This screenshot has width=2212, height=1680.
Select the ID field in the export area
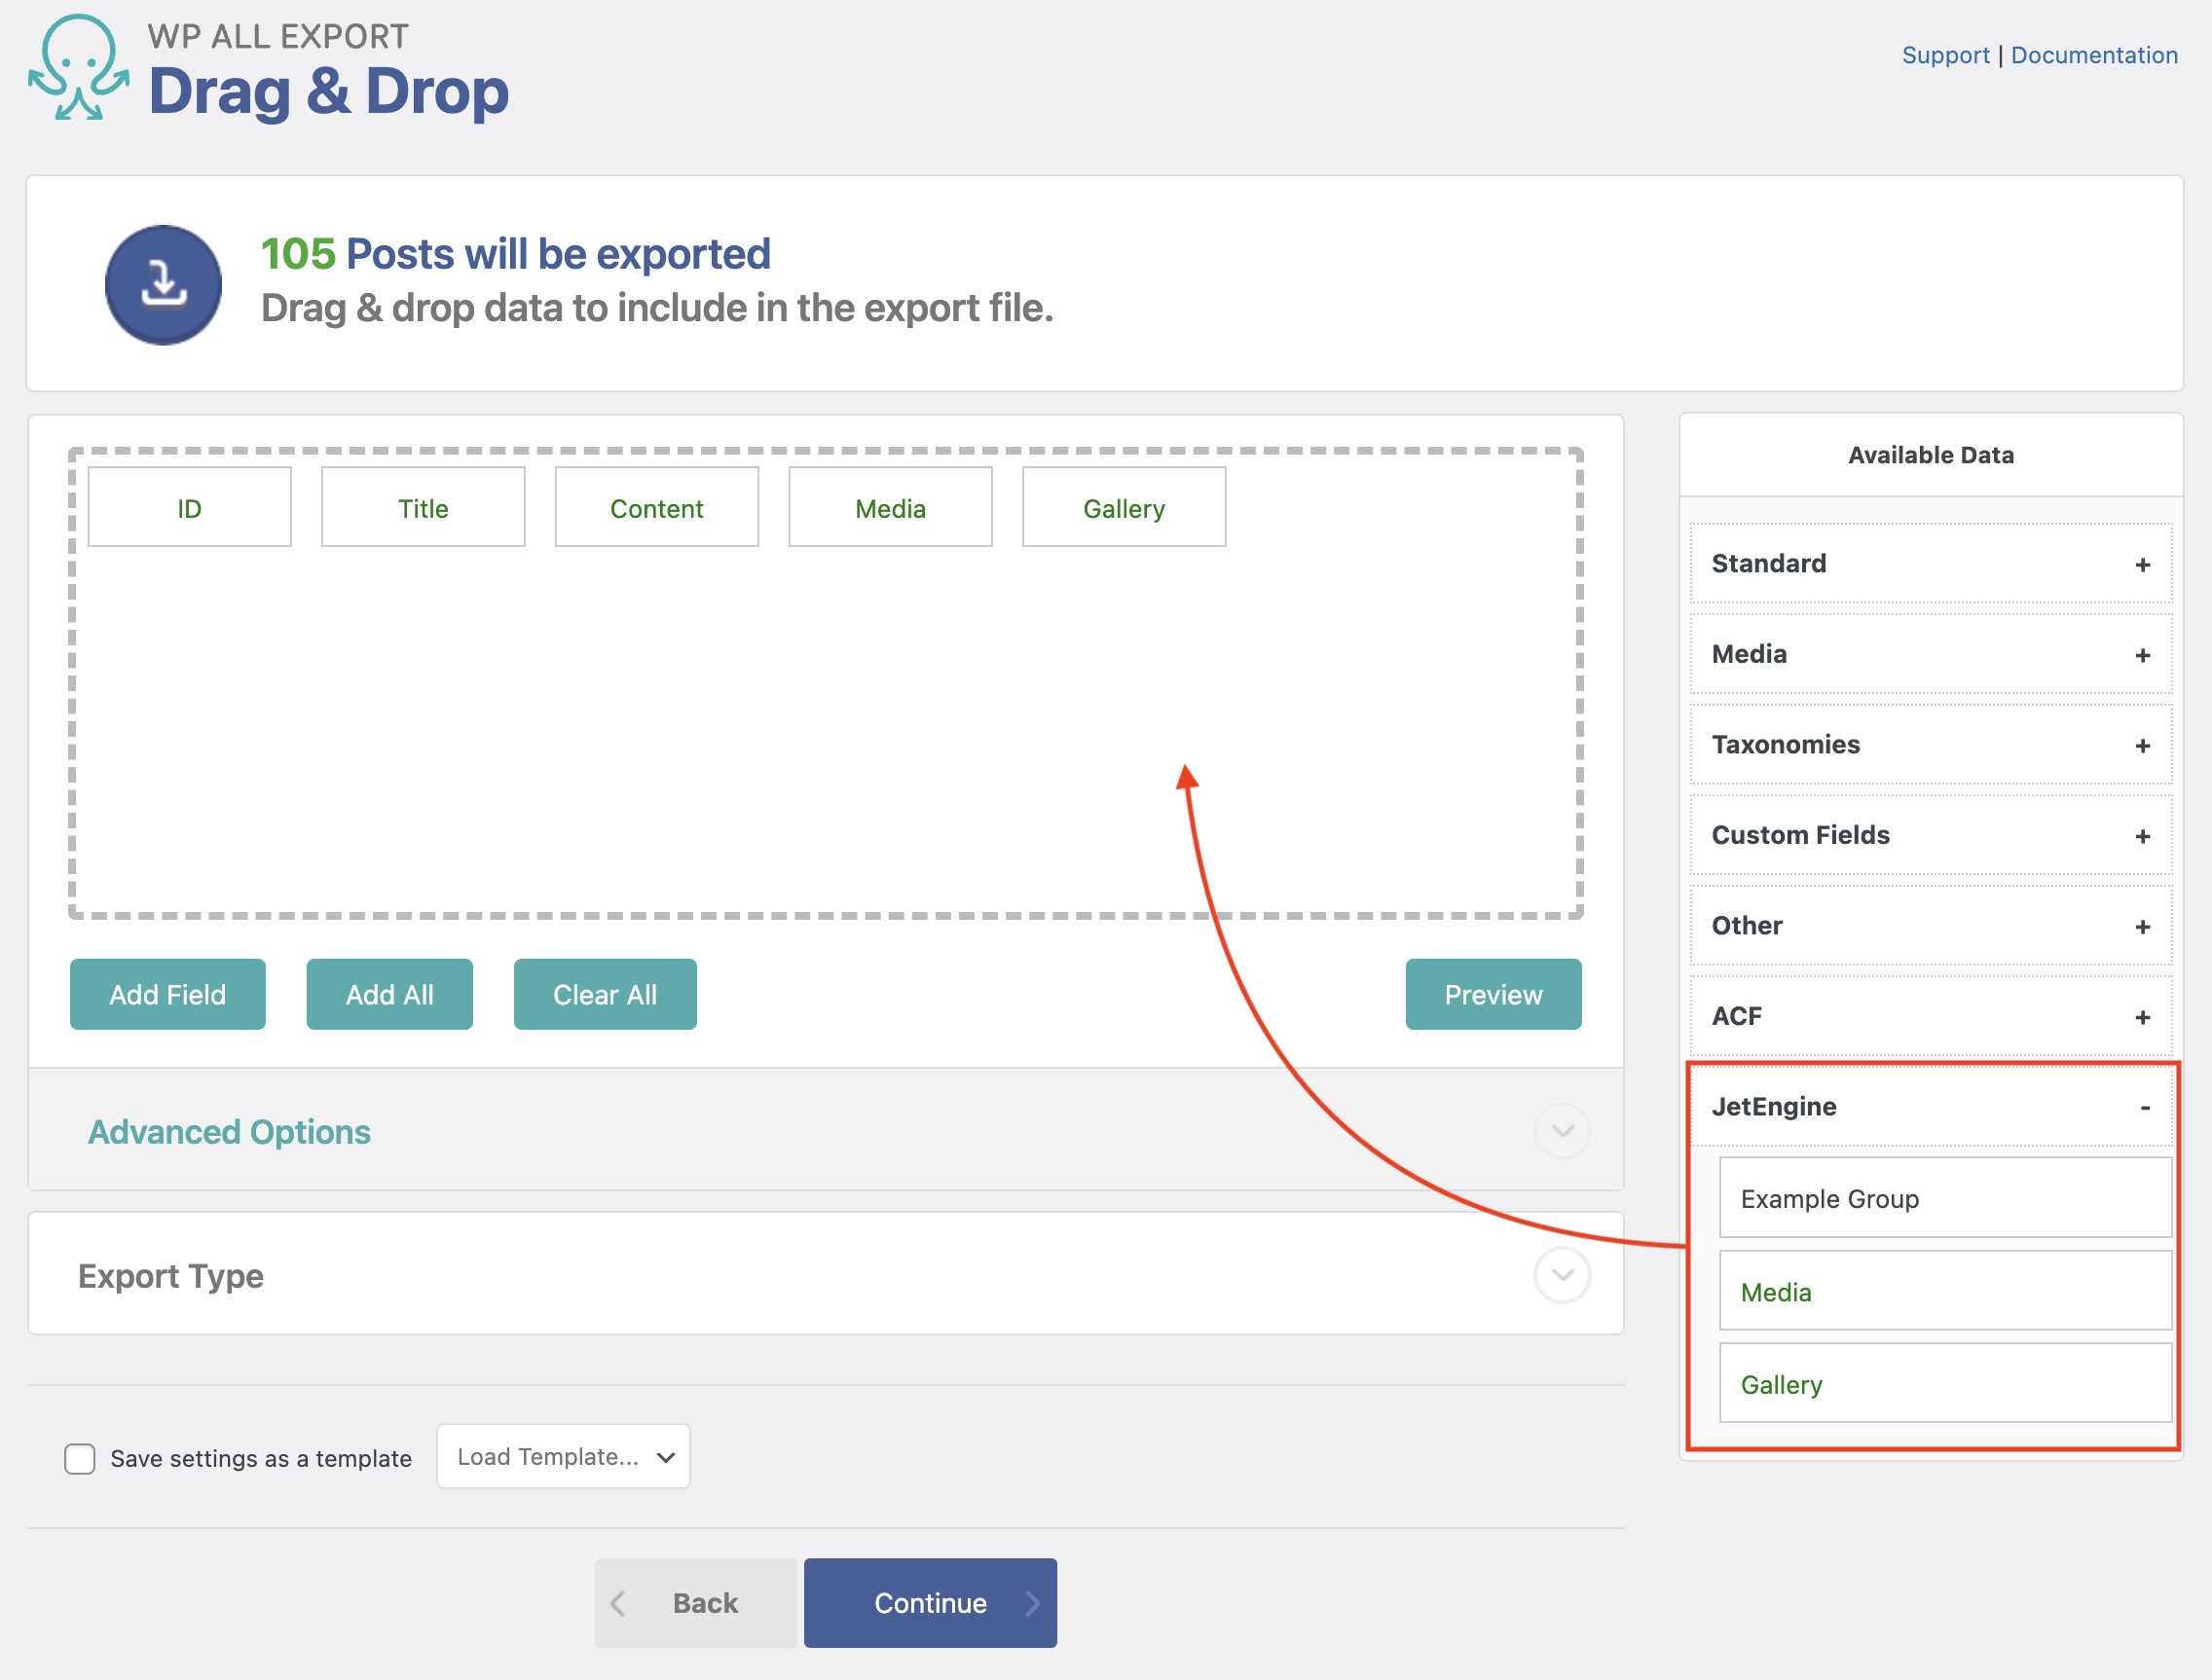click(189, 507)
